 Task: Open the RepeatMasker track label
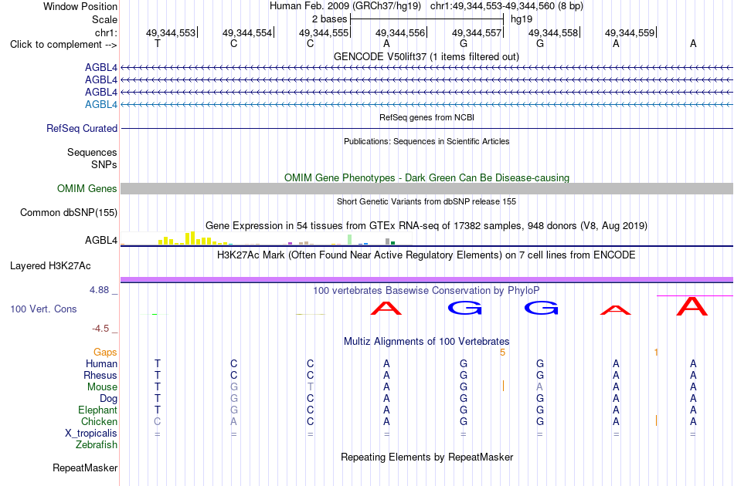point(85,467)
